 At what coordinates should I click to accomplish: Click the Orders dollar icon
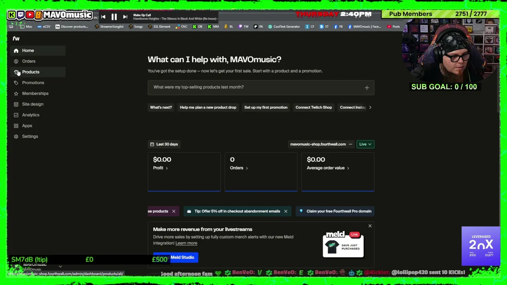16,61
